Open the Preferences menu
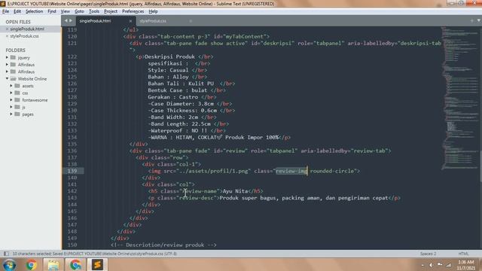This screenshot has width=482, height=271. pos(133,11)
